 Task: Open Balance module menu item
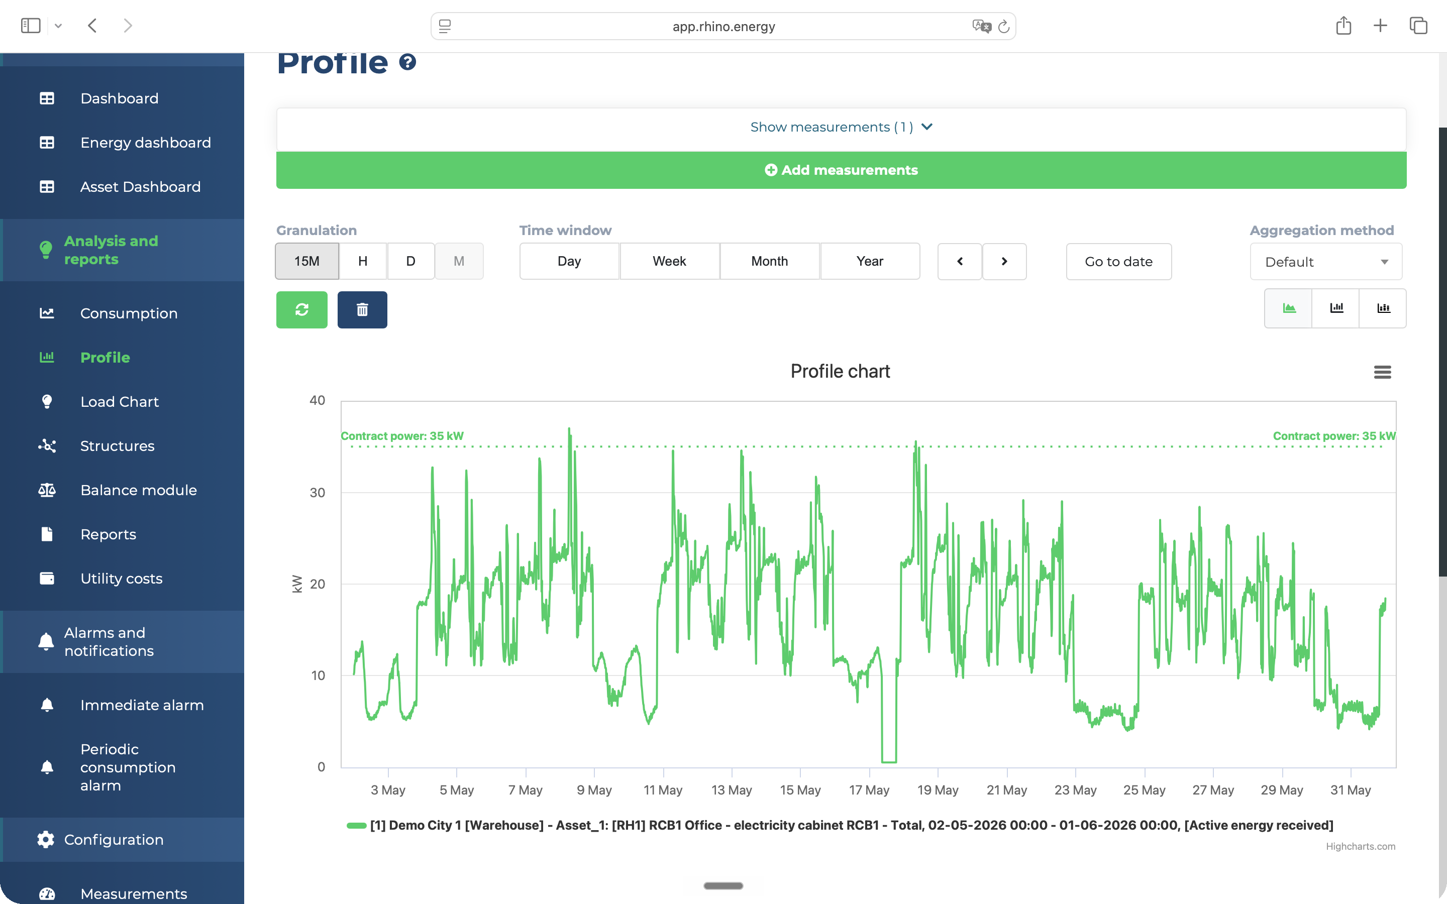[x=139, y=490]
